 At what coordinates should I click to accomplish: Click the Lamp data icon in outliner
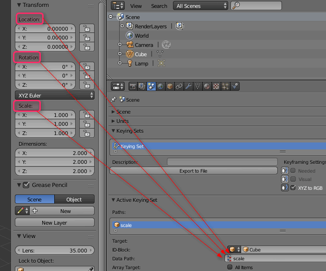tap(161, 63)
